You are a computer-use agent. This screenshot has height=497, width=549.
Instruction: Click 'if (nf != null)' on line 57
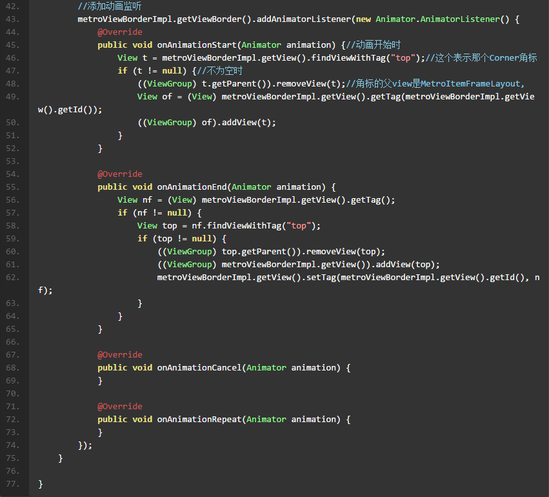click(x=154, y=213)
